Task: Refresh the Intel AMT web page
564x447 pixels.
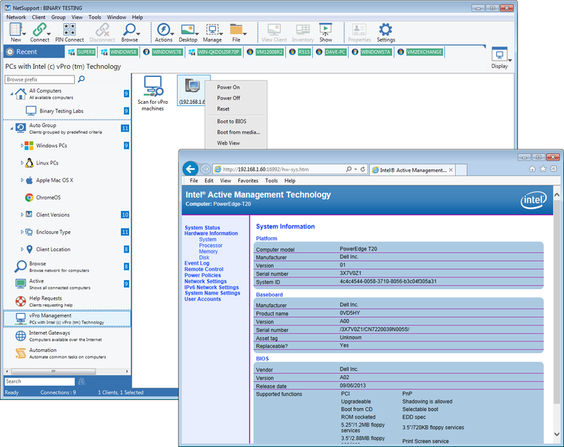Action: 362,169
